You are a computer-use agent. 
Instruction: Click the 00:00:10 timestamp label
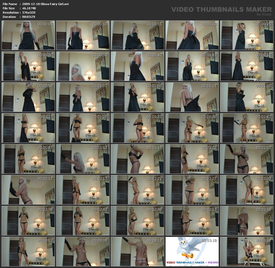[x=100, y=24]
